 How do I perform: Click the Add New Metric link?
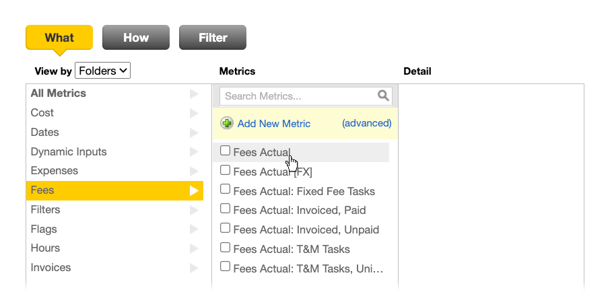(x=274, y=124)
